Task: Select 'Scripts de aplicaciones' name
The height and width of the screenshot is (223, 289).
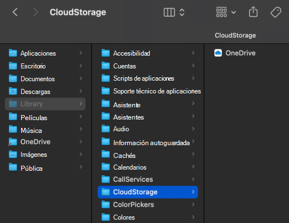Action: [144, 78]
